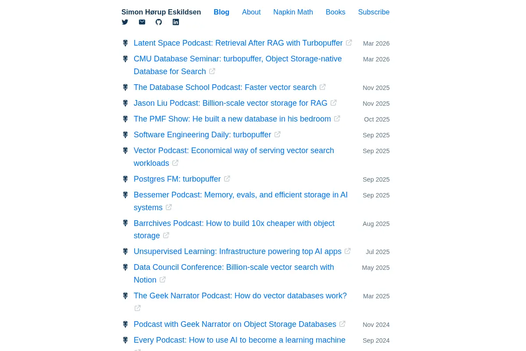Click microphone icon beside Every Podcast
The width and height of the screenshot is (526, 351).
click(125, 340)
